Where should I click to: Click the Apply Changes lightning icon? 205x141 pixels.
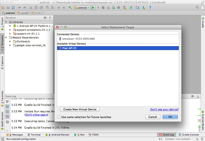click(x=98, y=8)
